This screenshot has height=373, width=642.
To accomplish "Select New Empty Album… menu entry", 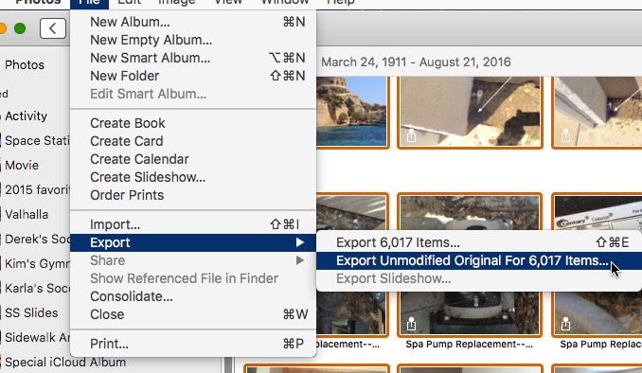I will (x=193, y=40).
